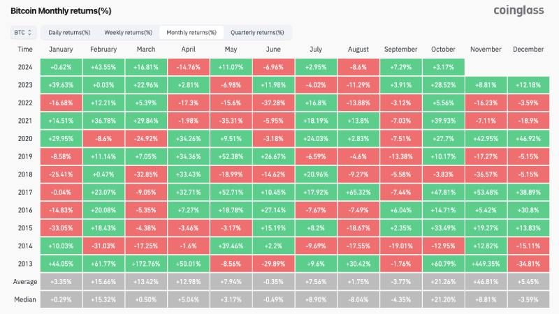
Task: Click the March 2013 +172.76% cell
Action: 146,264
